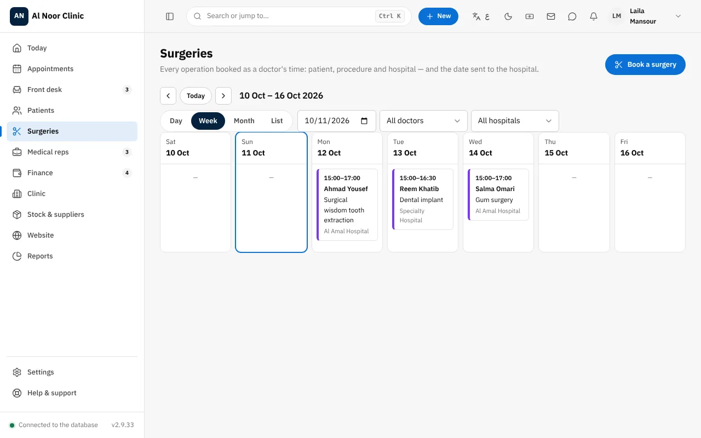701x438 pixels.
Task: Focus the Search or jump to field
Action: 299,16
